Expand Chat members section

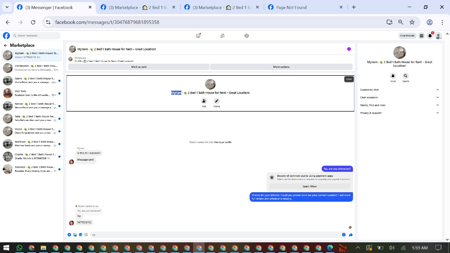[399, 97]
